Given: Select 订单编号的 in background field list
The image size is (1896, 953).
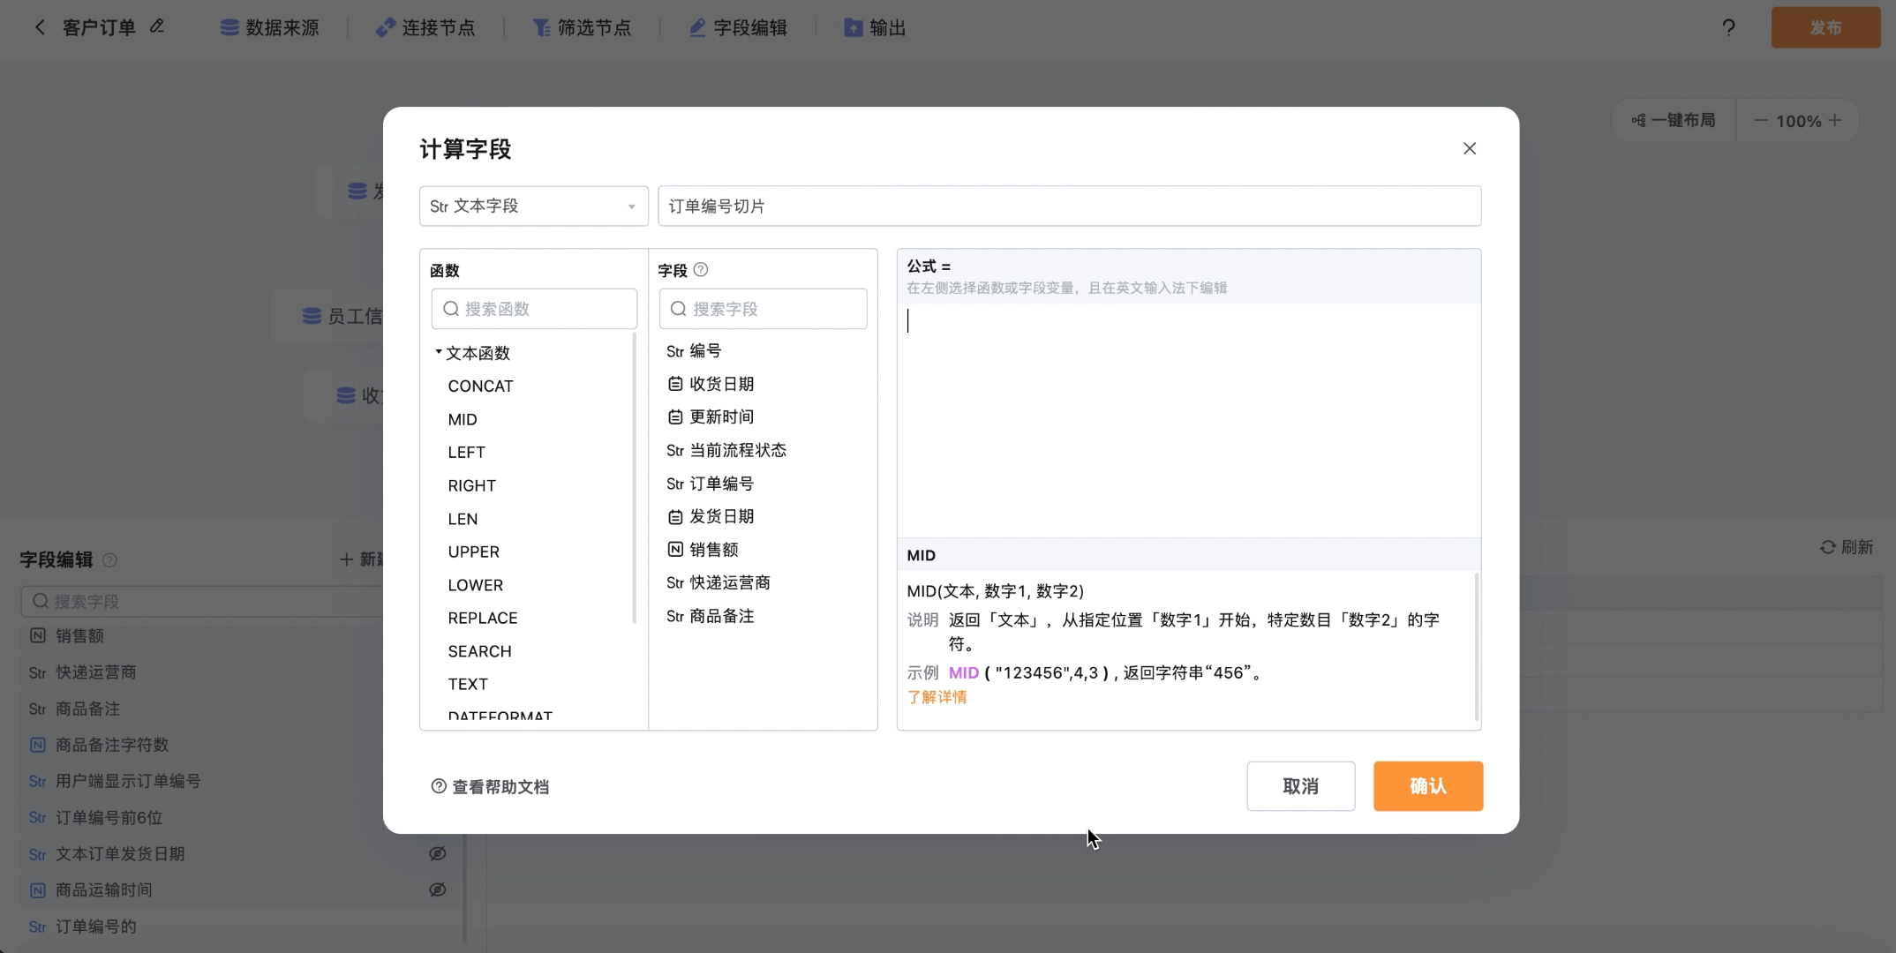Looking at the screenshot, I should (95, 927).
